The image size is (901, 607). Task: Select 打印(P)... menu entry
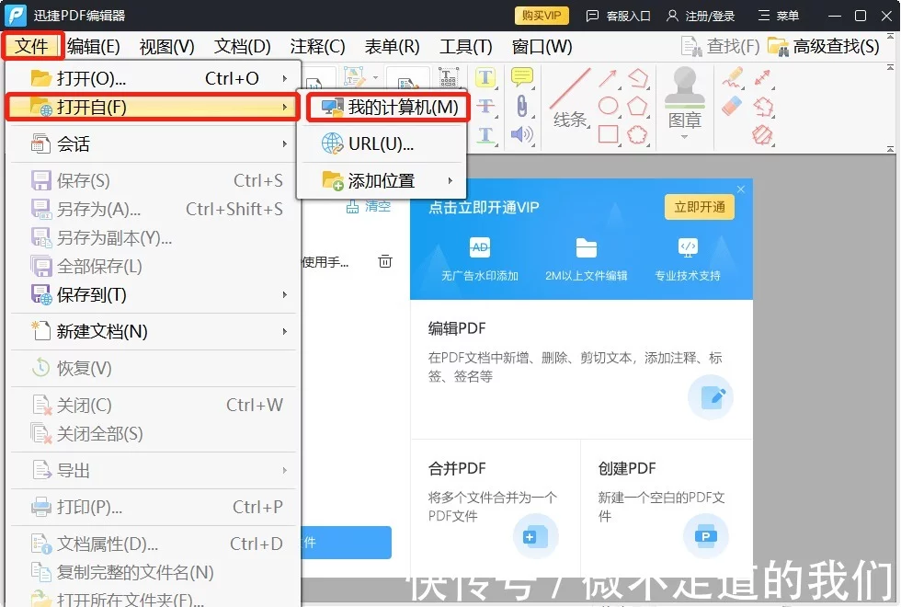[153, 507]
